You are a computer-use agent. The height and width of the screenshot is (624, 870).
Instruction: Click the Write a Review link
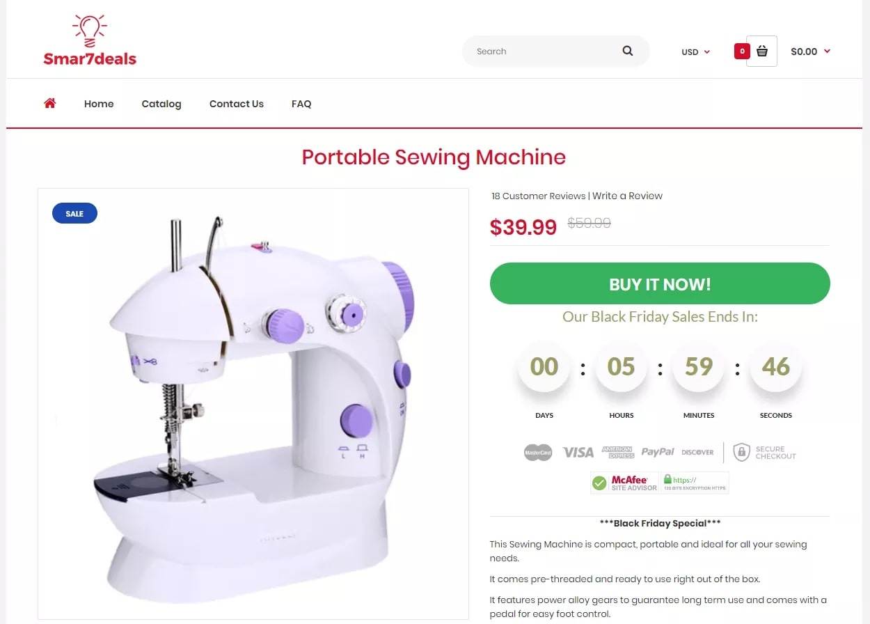pos(628,196)
